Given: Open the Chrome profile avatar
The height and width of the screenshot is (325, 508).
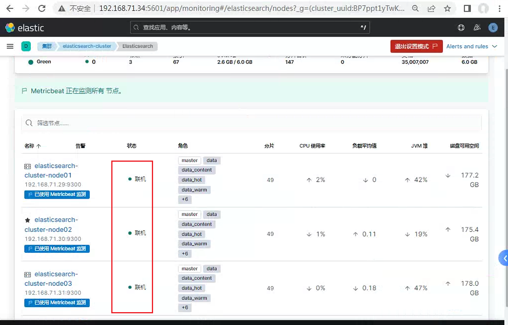Looking at the screenshot, I should (484, 8).
